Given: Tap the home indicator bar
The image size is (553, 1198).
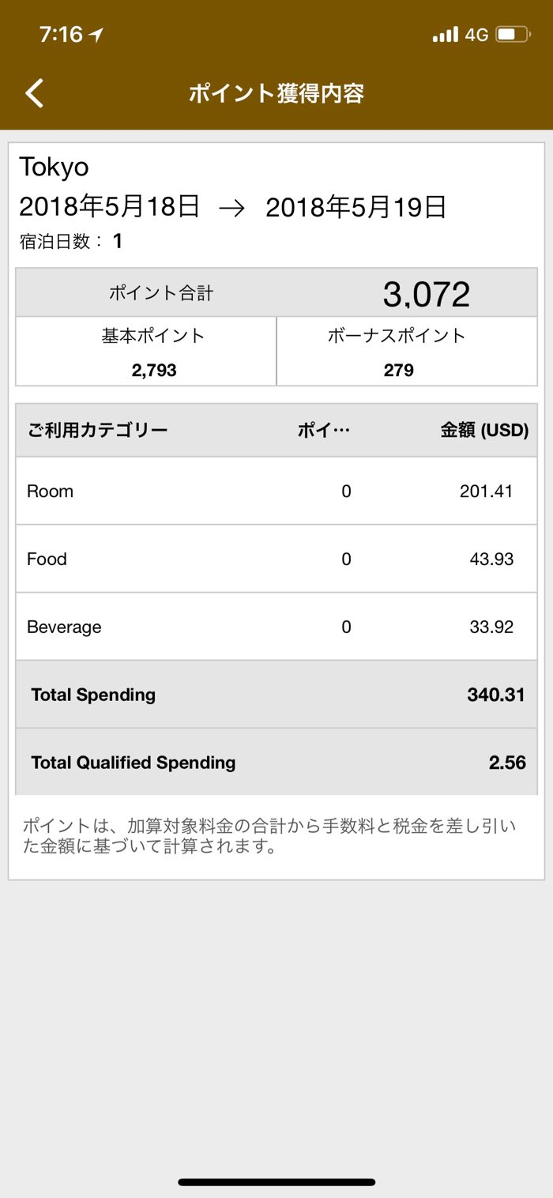Looking at the screenshot, I should click(276, 1182).
